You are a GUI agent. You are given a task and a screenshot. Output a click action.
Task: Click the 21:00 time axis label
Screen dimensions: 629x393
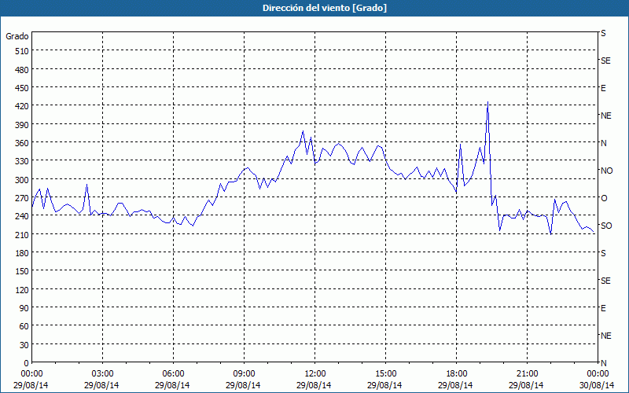(x=527, y=374)
